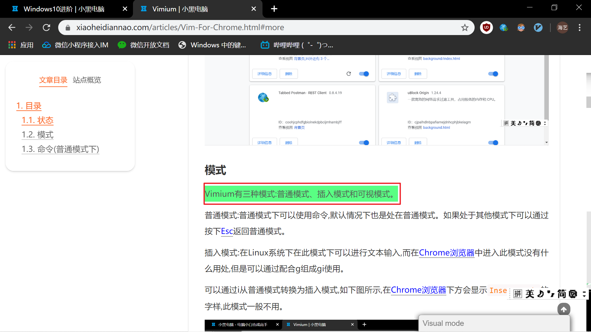Viewport: 591px width, 332px height.
Task: Disable the toggle beside Tabbed Postman's 详细信息 button
Action: coord(364,143)
